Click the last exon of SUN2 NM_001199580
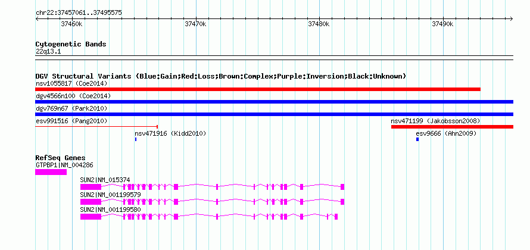Screen dimensions: 530x250 pos(336,217)
